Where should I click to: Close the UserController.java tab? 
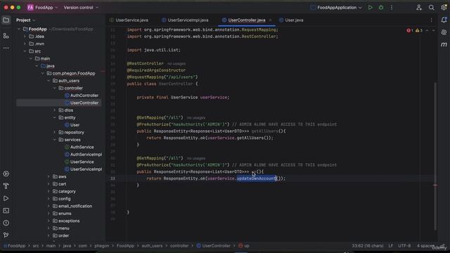coord(270,20)
